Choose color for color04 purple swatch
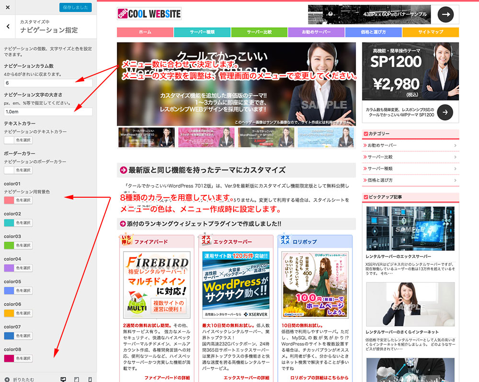This screenshot has width=479, height=382. click(18, 268)
